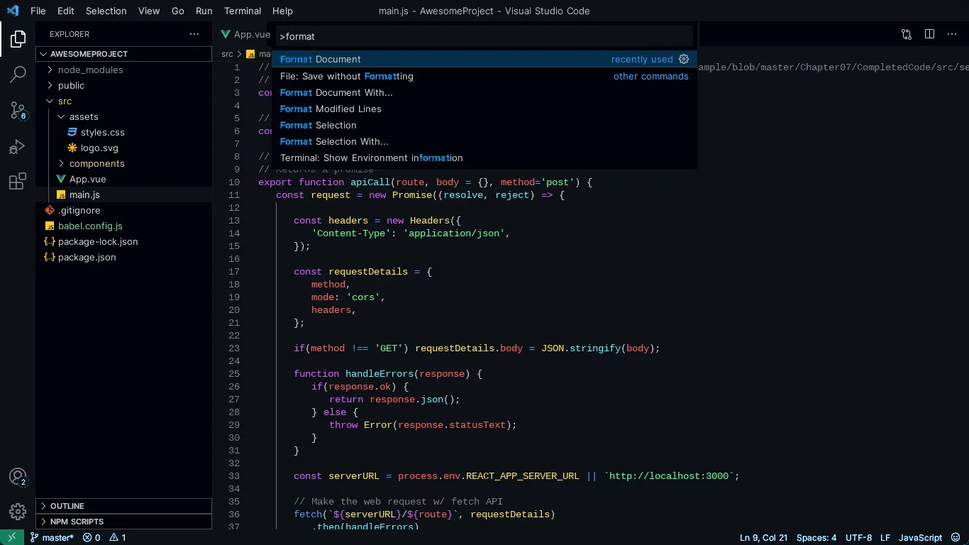Open the Go menu
This screenshot has height=545, width=969.
[x=178, y=11]
